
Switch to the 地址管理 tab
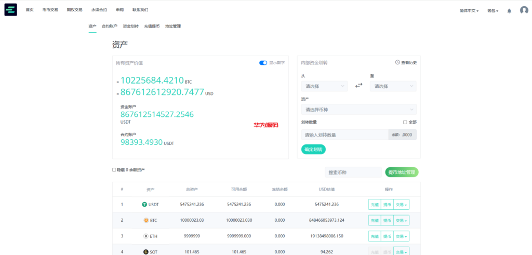[173, 26]
